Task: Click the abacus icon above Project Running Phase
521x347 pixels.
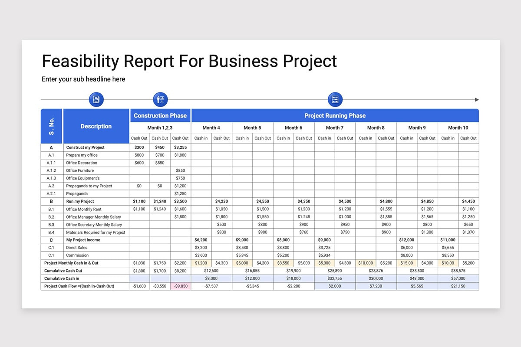Action: (x=335, y=99)
